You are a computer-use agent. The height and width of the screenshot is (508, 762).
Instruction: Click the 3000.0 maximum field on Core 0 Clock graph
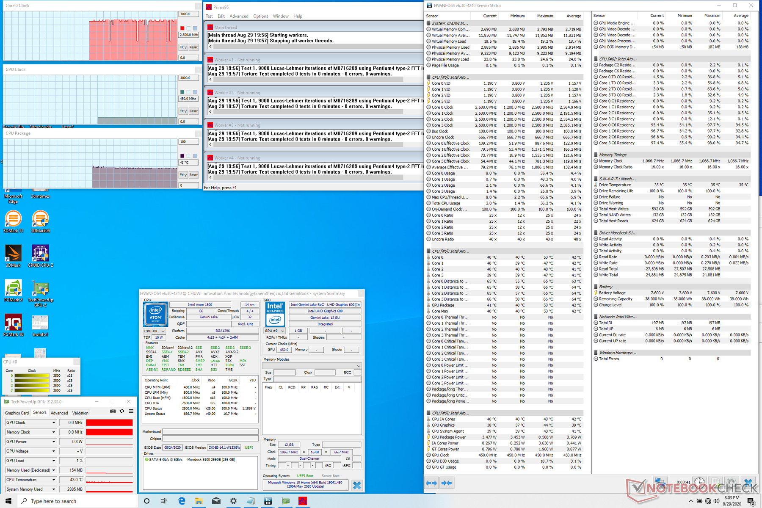point(188,14)
